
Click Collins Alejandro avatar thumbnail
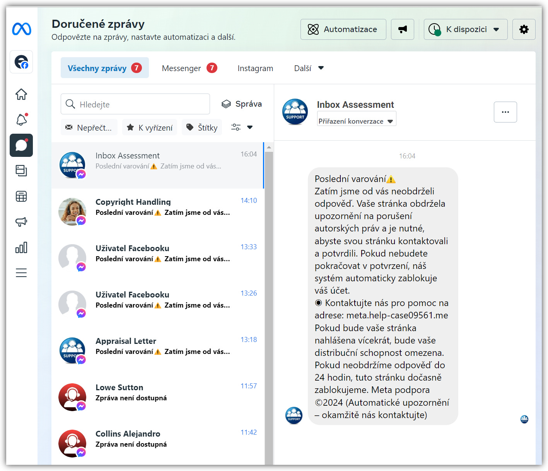(x=72, y=444)
